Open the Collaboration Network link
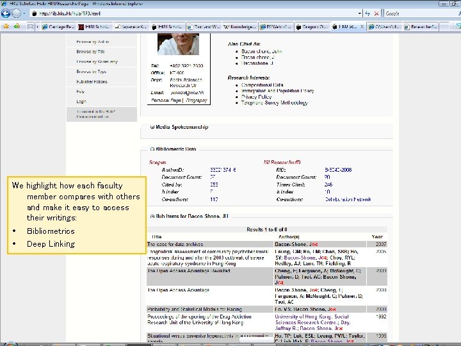The height and width of the screenshot is (346, 461). [348, 199]
